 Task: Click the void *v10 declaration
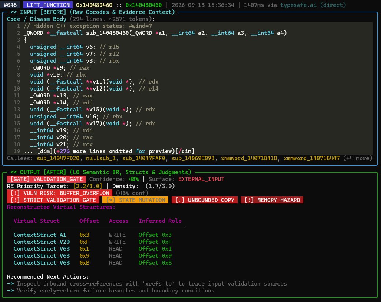click(x=58, y=75)
